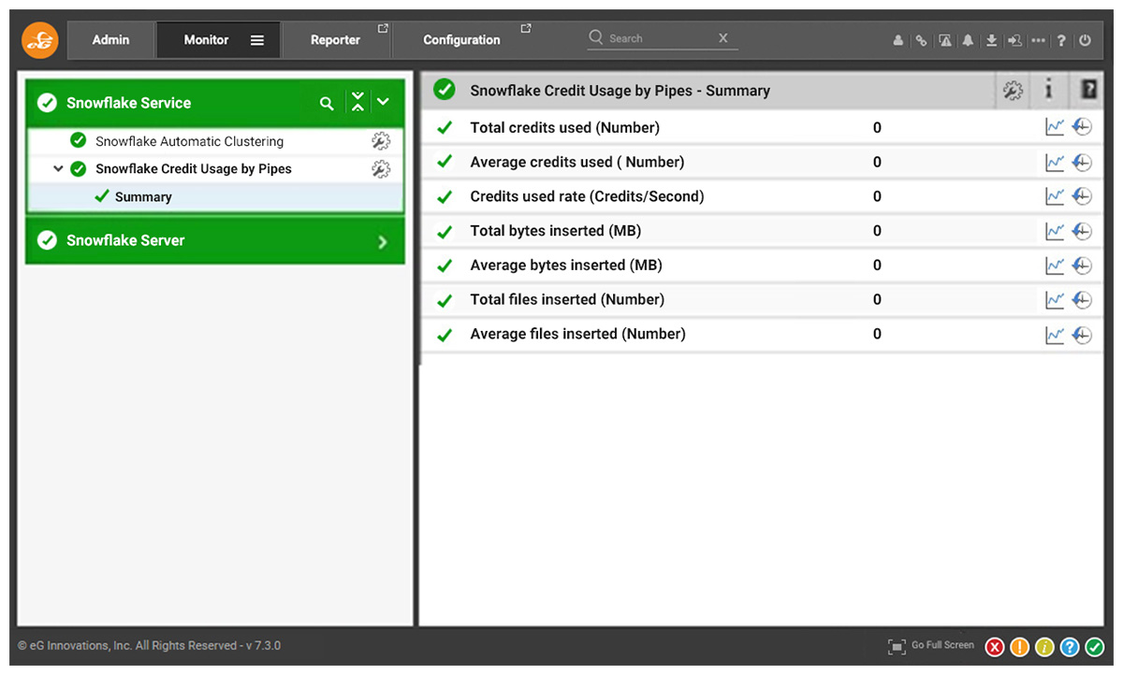
Task: Open history icon for Total bytes inserted
Action: click(x=1082, y=231)
